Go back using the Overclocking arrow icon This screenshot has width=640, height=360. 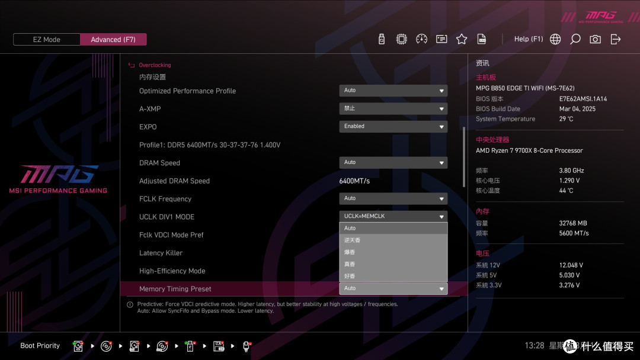(x=132, y=65)
